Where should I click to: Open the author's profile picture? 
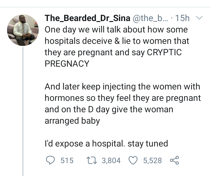tap(23, 30)
